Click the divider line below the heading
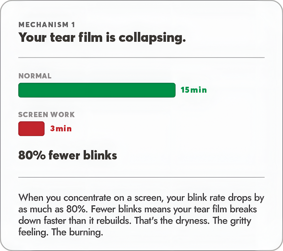The image size is (283, 251). [x=141, y=58]
